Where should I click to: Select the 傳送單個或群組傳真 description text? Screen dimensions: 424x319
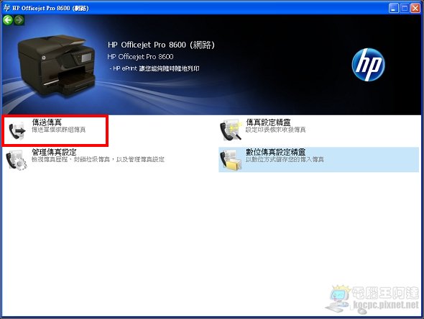[x=58, y=130]
